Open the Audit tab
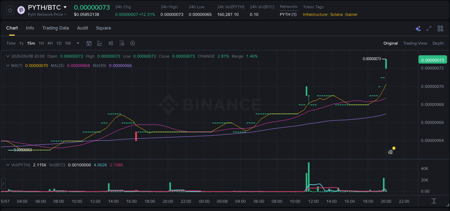Screen dimensions: 450x211 [x=82, y=28]
